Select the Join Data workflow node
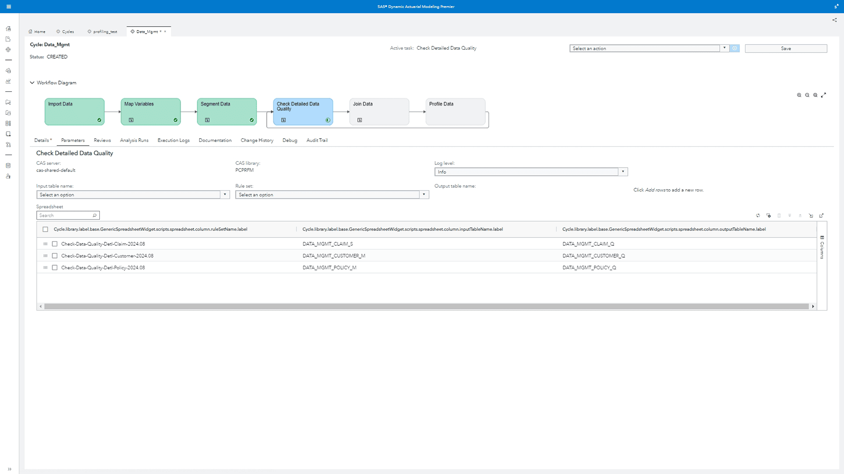This screenshot has height=474, width=844. (379, 111)
